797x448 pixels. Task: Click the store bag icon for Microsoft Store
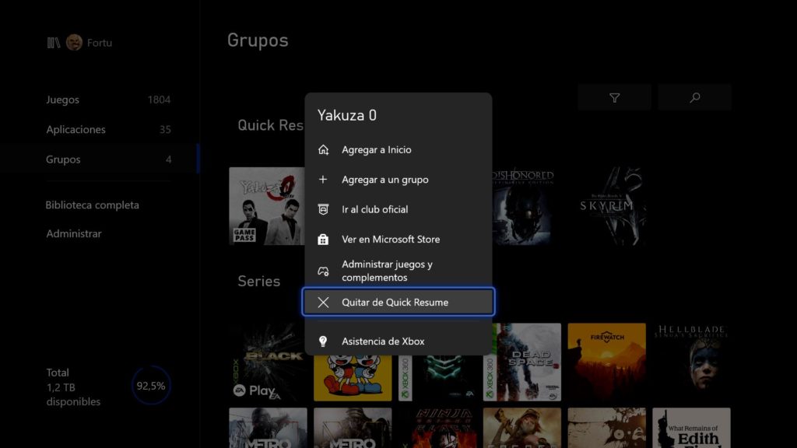point(323,240)
